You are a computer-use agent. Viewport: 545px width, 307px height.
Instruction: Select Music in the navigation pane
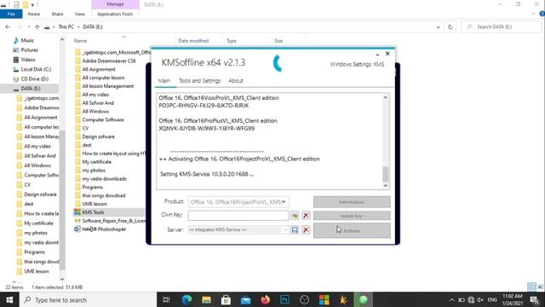coord(27,40)
